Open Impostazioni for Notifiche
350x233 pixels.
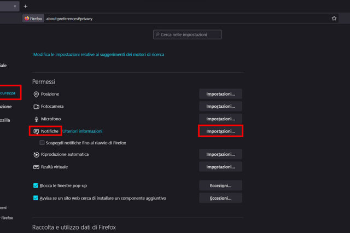pyautogui.click(x=220, y=131)
